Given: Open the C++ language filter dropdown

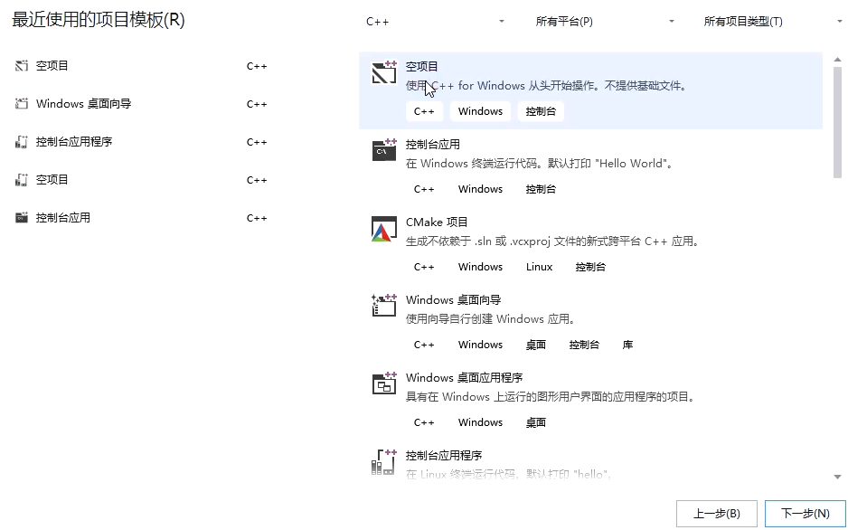Looking at the screenshot, I should pos(435,22).
